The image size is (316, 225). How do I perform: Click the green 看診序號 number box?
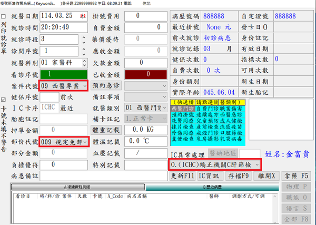click(62, 75)
